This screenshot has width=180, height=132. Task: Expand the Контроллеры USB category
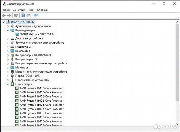point(8,59)
